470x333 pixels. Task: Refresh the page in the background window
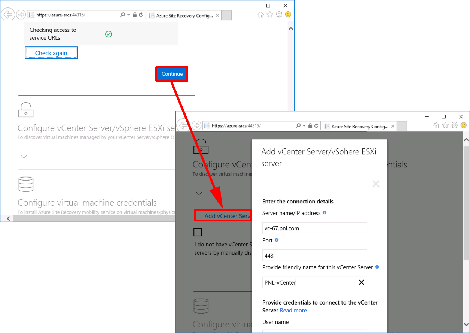click(141, 15)
